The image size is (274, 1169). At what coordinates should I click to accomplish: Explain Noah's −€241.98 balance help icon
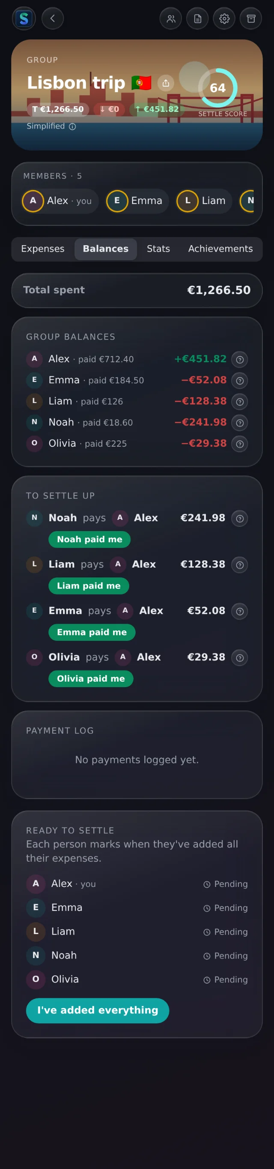pyautogui.click(x=240, y=423)
